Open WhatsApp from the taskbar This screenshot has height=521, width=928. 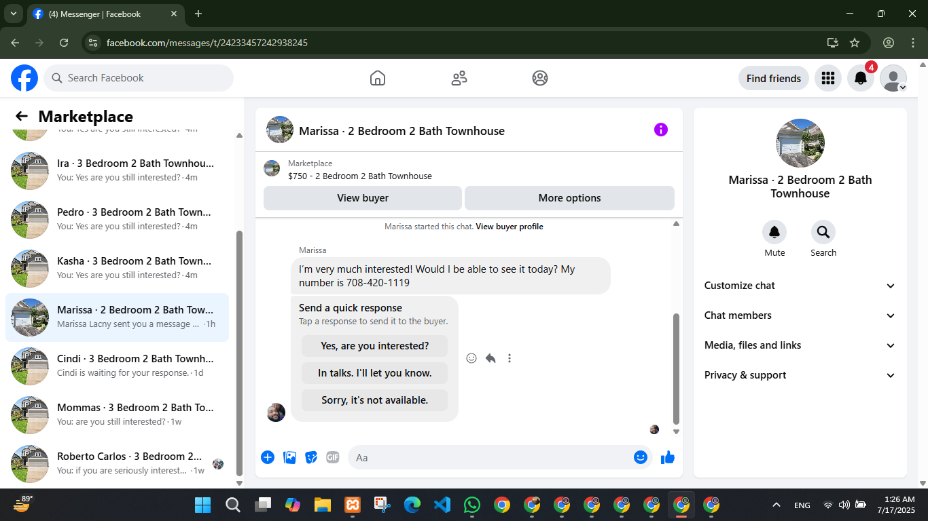(x=472, y=505)
